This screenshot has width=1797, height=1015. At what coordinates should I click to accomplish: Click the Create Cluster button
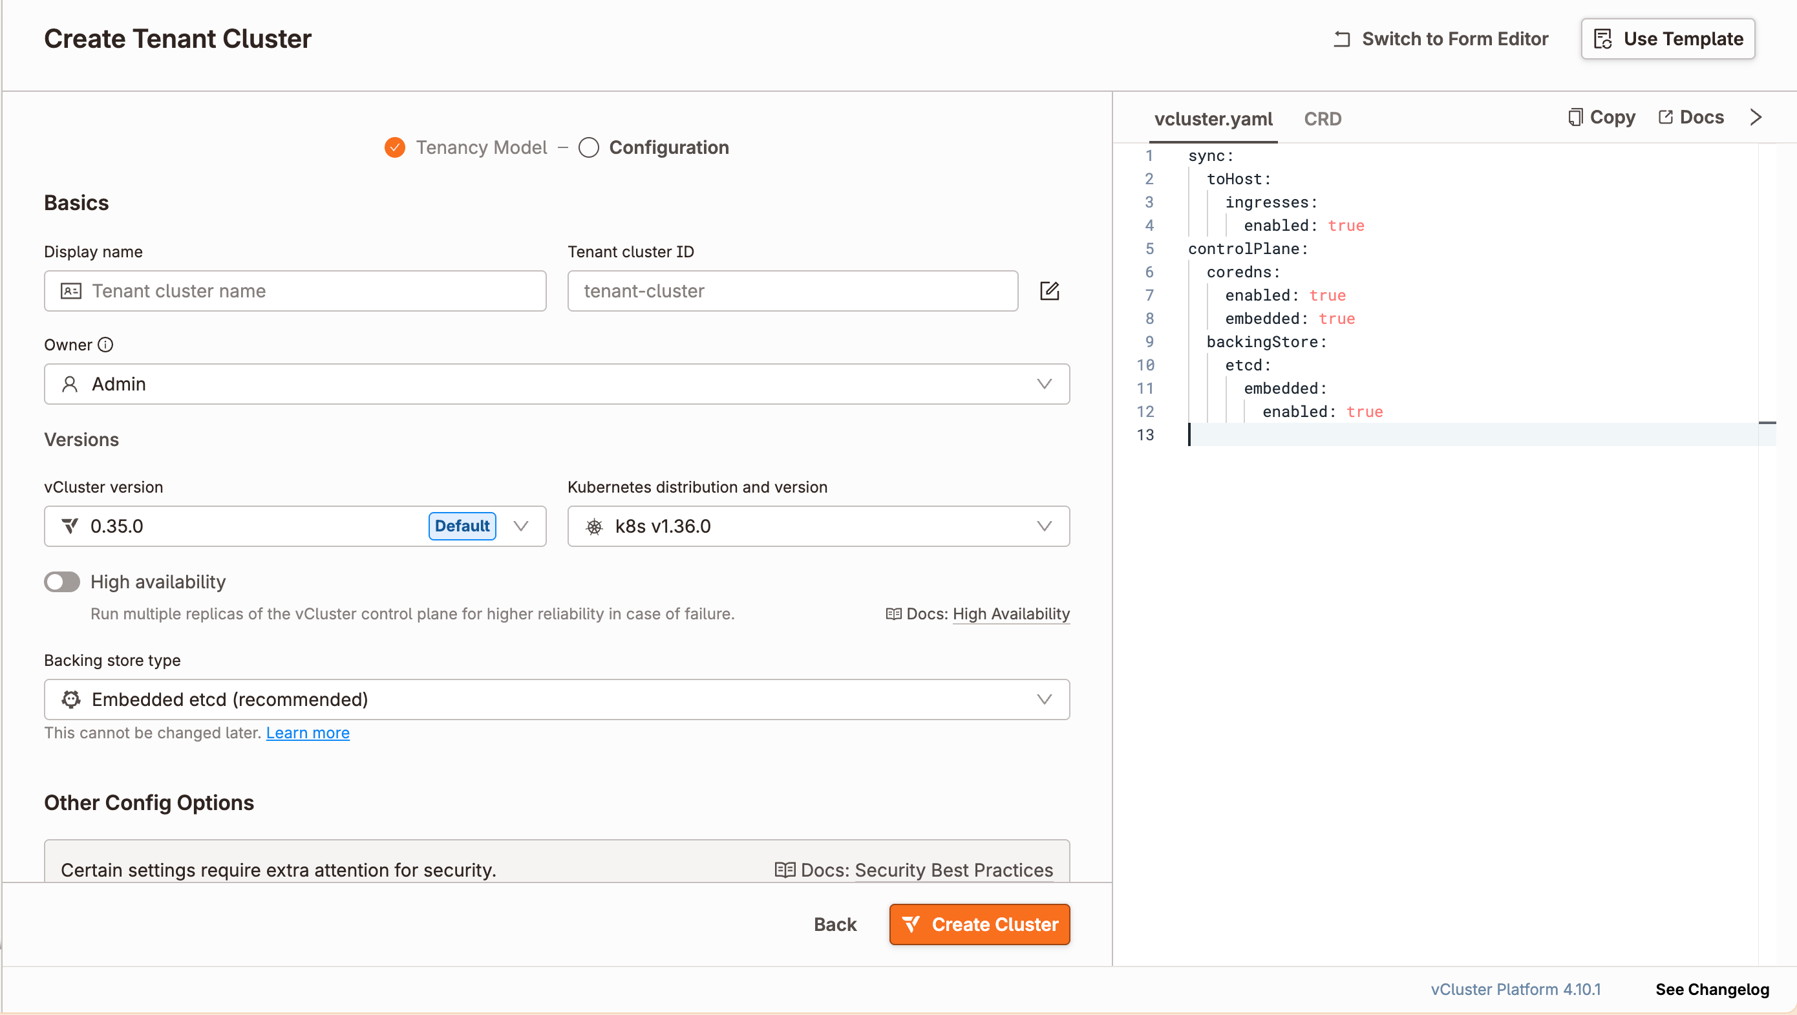(979, 924)
